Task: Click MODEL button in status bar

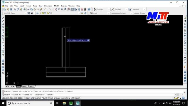Action: pyautogui.click(x=78, y=98)
